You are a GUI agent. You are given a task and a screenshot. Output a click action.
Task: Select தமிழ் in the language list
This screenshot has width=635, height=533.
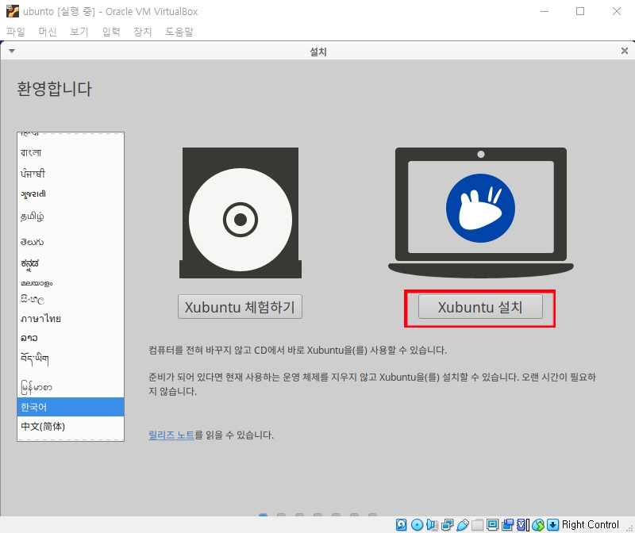(71, 217)
